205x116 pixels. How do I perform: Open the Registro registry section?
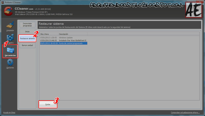coord(10,39)
